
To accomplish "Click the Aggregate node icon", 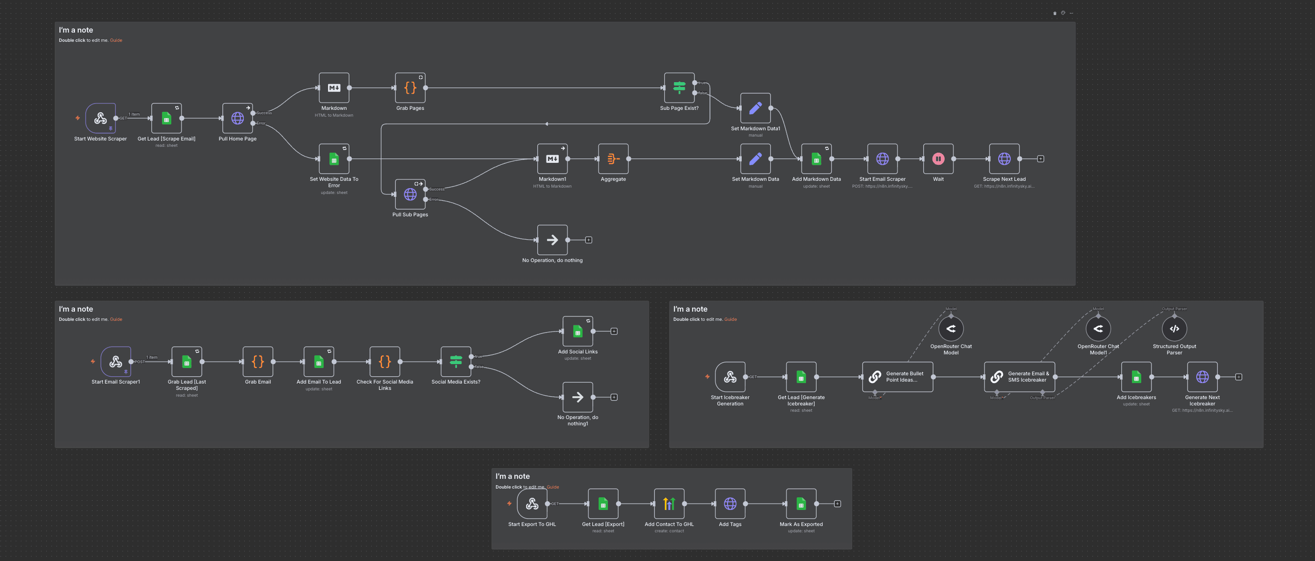I will pos(613,158).
